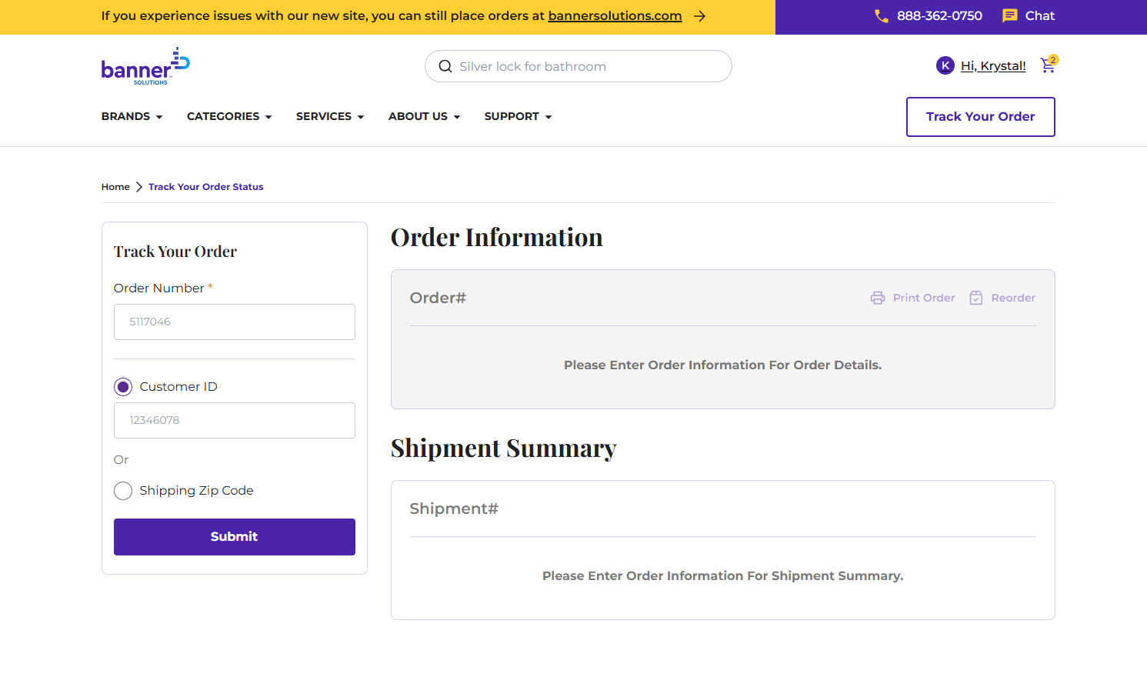Click the Chat icon in the header
The height and width of the screenshot is (697, 1147).
click(x=1010, y=15)
